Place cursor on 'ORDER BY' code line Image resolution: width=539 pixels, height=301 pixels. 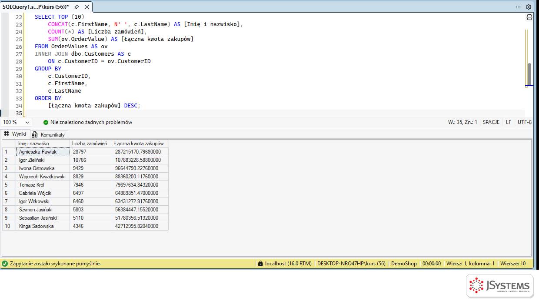click(48, 98)
